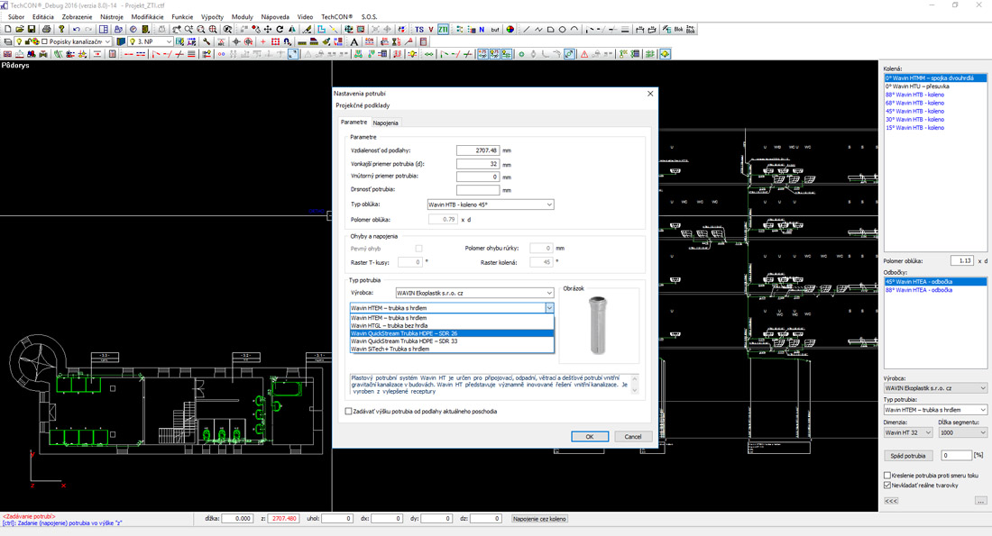Check 'Kreslenie potrubia proti smeru toku'
Viewport: 992px width, 536px height.
click(x=887, y=475)
